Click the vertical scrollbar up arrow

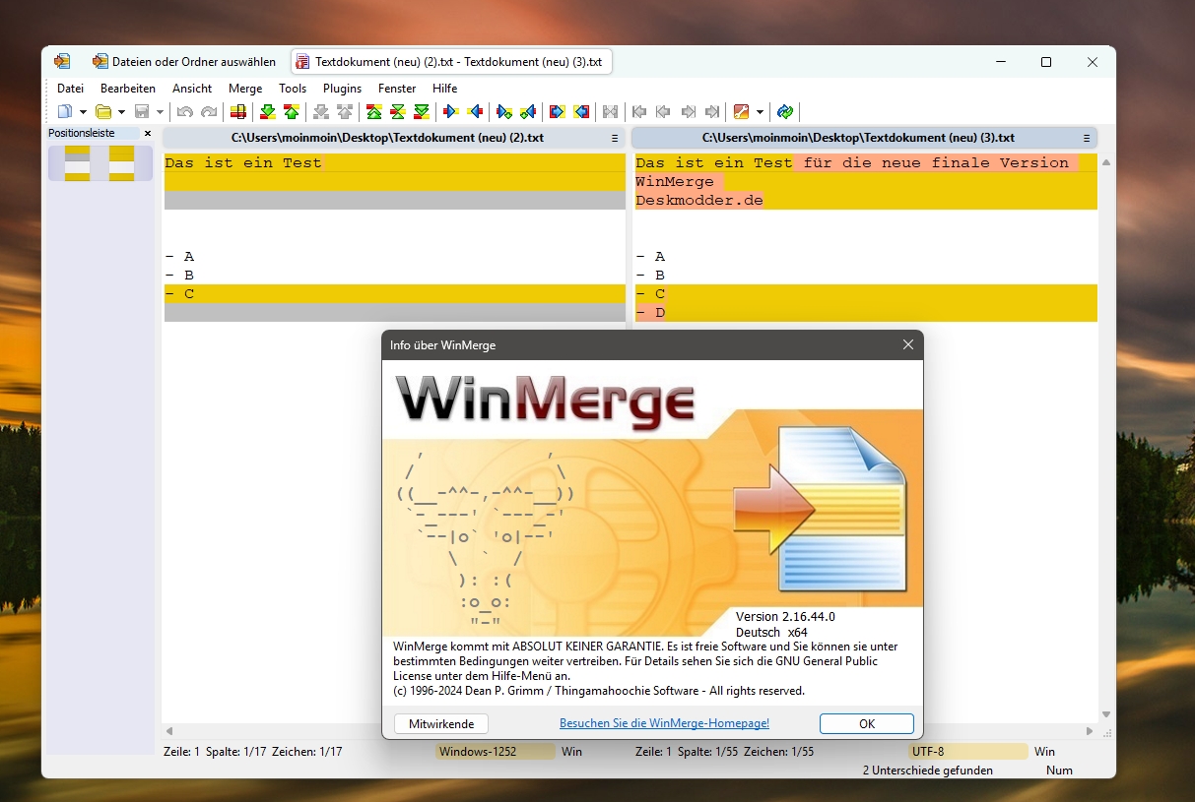click(1106, 161)
